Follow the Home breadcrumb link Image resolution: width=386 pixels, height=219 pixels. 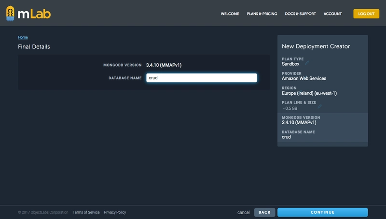click(23, 37)
